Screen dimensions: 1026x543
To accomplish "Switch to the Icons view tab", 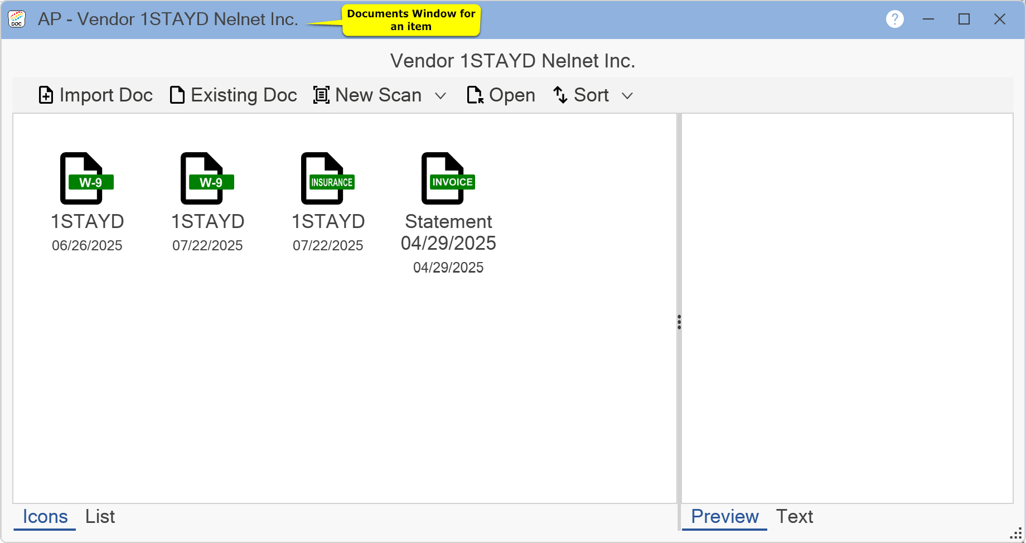I will [45, 517].
